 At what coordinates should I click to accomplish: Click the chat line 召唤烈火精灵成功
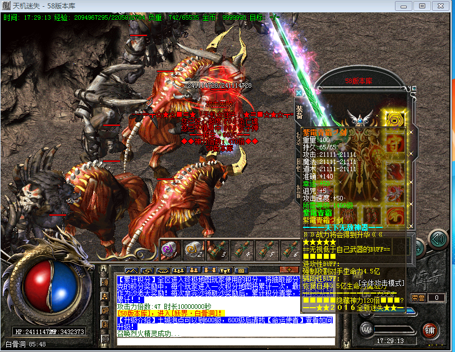click(x=148, y=334)
